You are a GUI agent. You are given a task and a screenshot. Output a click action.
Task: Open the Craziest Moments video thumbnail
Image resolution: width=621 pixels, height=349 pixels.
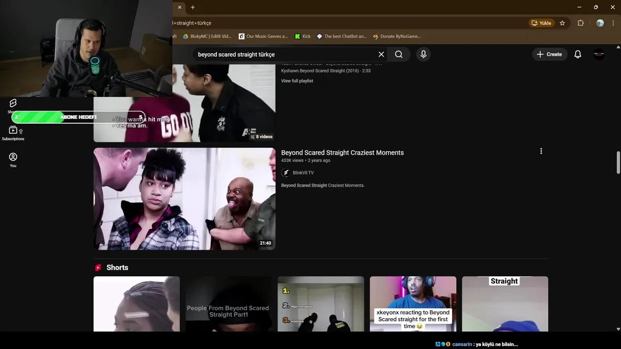pyautogui.click(x=184, y=199)
